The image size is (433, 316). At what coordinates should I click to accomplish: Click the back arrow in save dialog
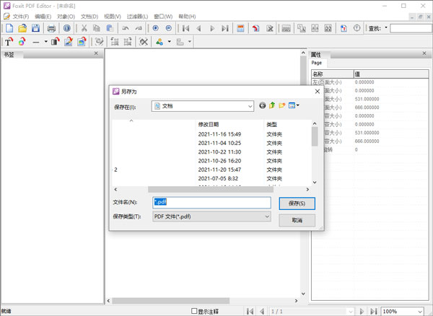coord(262,105)
